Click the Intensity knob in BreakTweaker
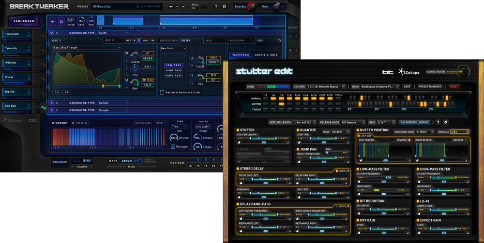This screenshot has width=484, height=243. (x=252, y=6)
